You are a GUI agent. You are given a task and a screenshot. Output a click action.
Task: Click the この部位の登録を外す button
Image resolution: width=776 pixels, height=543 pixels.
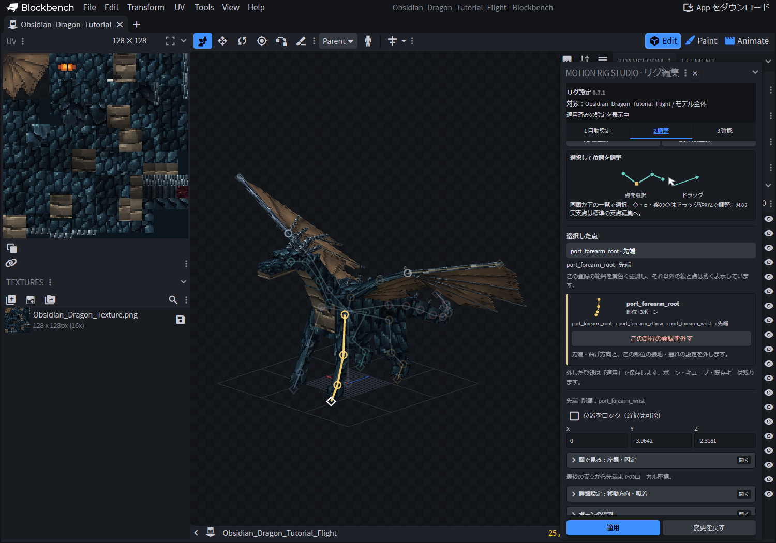pos(661,338)
